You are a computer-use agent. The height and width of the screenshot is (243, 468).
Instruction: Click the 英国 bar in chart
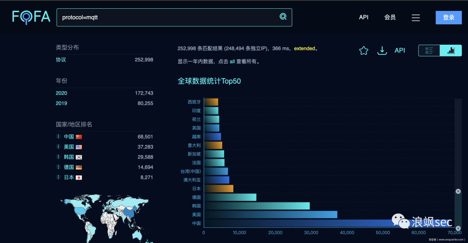coord(211,128)
